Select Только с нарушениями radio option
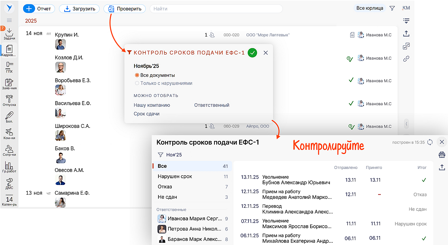Image resolution: width=448 pixels, height=245 pixels. click(137, 84)
